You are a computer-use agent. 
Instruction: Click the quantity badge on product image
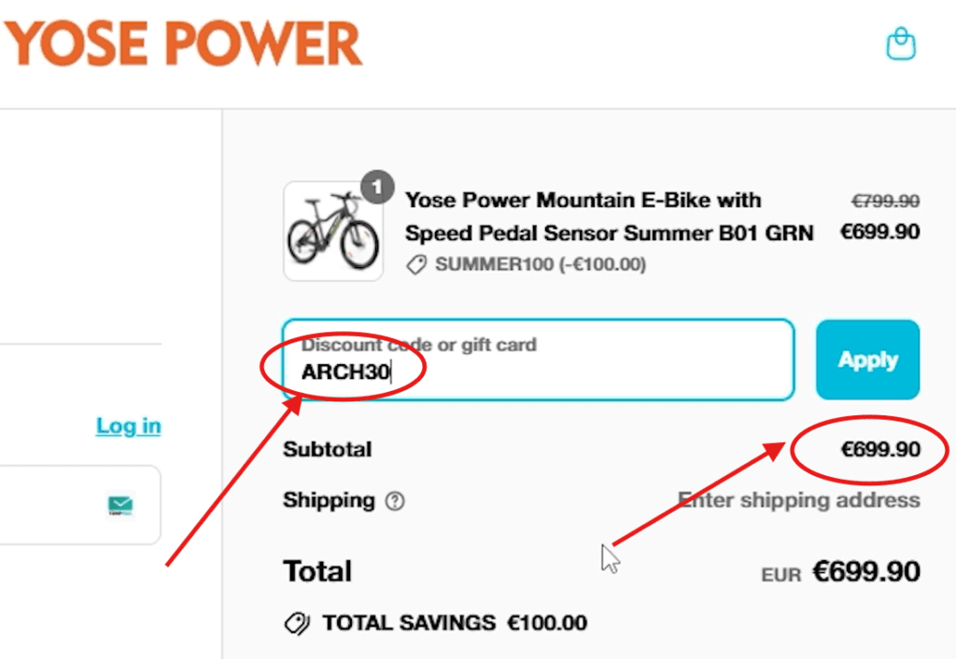[377, 187]
